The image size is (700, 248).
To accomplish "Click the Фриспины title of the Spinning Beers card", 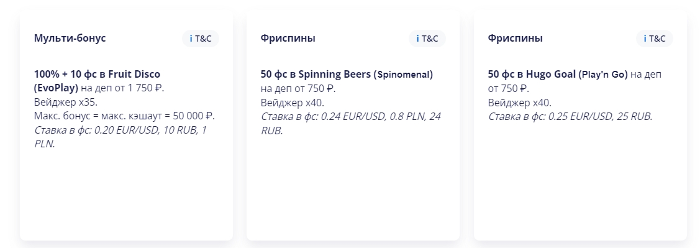I will tap(288, 39).
